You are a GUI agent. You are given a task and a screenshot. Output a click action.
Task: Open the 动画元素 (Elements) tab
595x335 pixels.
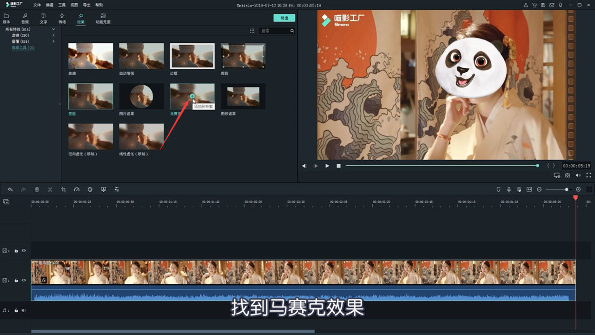(x=103, y=19)
